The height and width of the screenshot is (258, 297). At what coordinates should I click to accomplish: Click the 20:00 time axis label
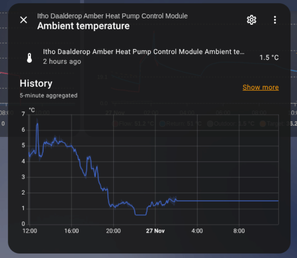point(113,231)
